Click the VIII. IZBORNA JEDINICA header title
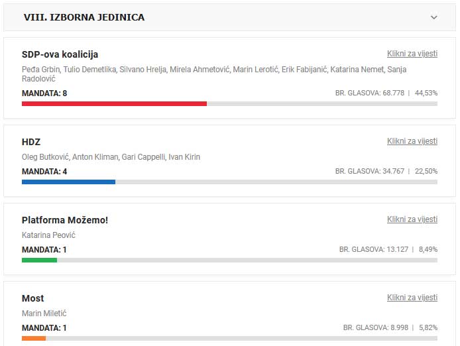 point(84,17)
